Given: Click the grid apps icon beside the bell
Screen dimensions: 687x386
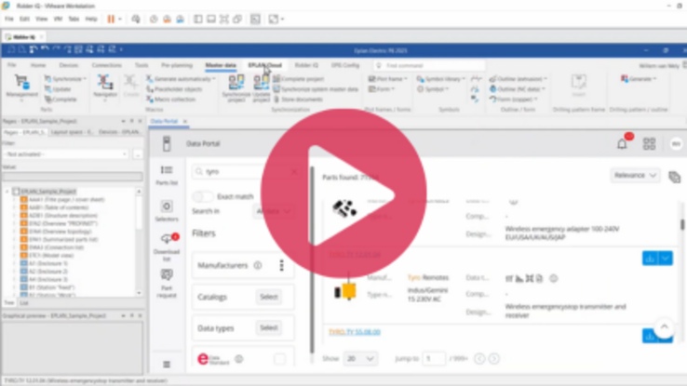Looking at the screenshot, I should [649, 144].
